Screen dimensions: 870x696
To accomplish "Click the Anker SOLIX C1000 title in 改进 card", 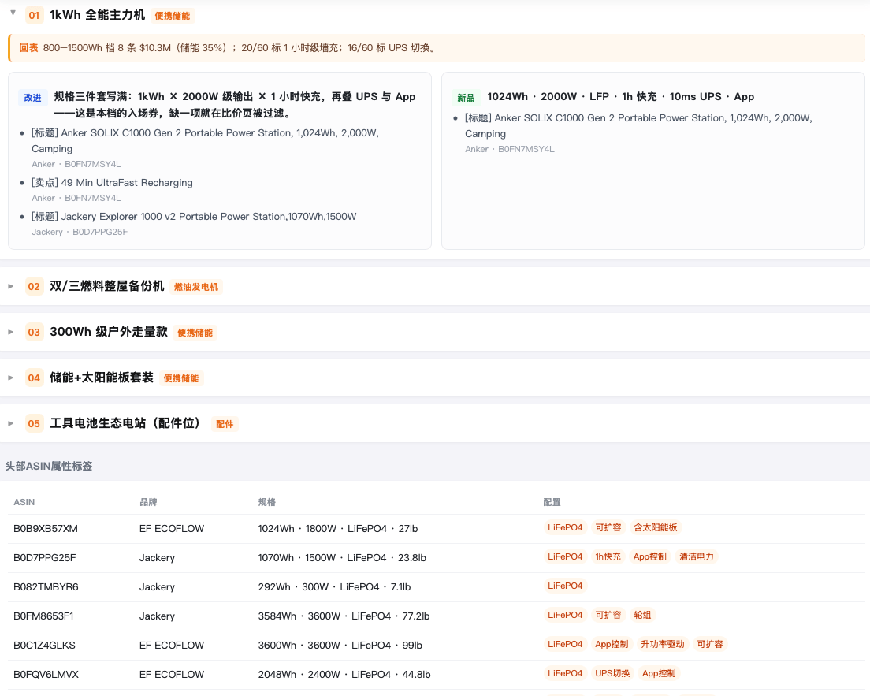I will click(x=206, y=140).
